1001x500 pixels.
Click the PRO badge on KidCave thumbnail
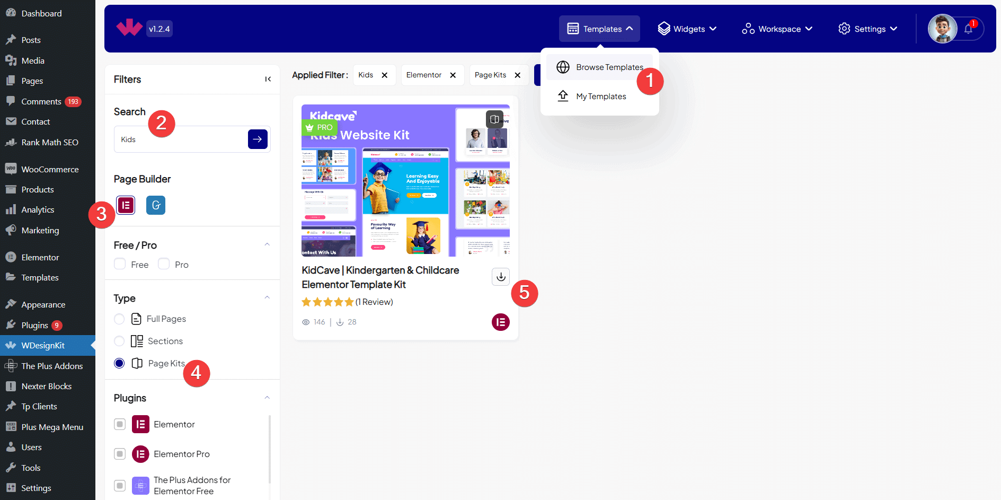320,127
